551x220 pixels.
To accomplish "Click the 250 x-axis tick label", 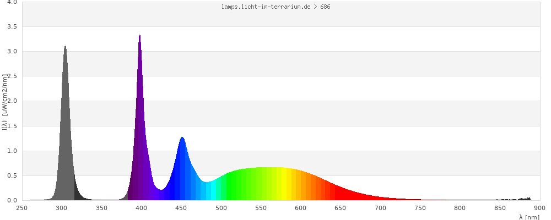I will [22, 208].
